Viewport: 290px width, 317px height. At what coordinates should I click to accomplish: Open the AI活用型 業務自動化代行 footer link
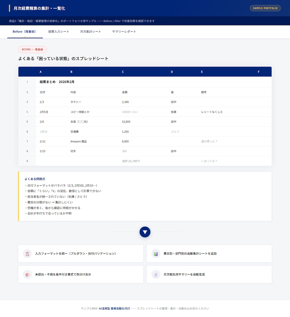click(114, 309)
